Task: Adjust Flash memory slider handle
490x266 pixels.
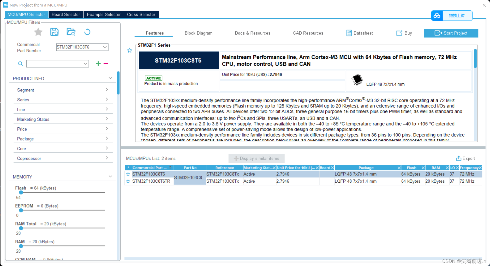Action: [21, 192]
